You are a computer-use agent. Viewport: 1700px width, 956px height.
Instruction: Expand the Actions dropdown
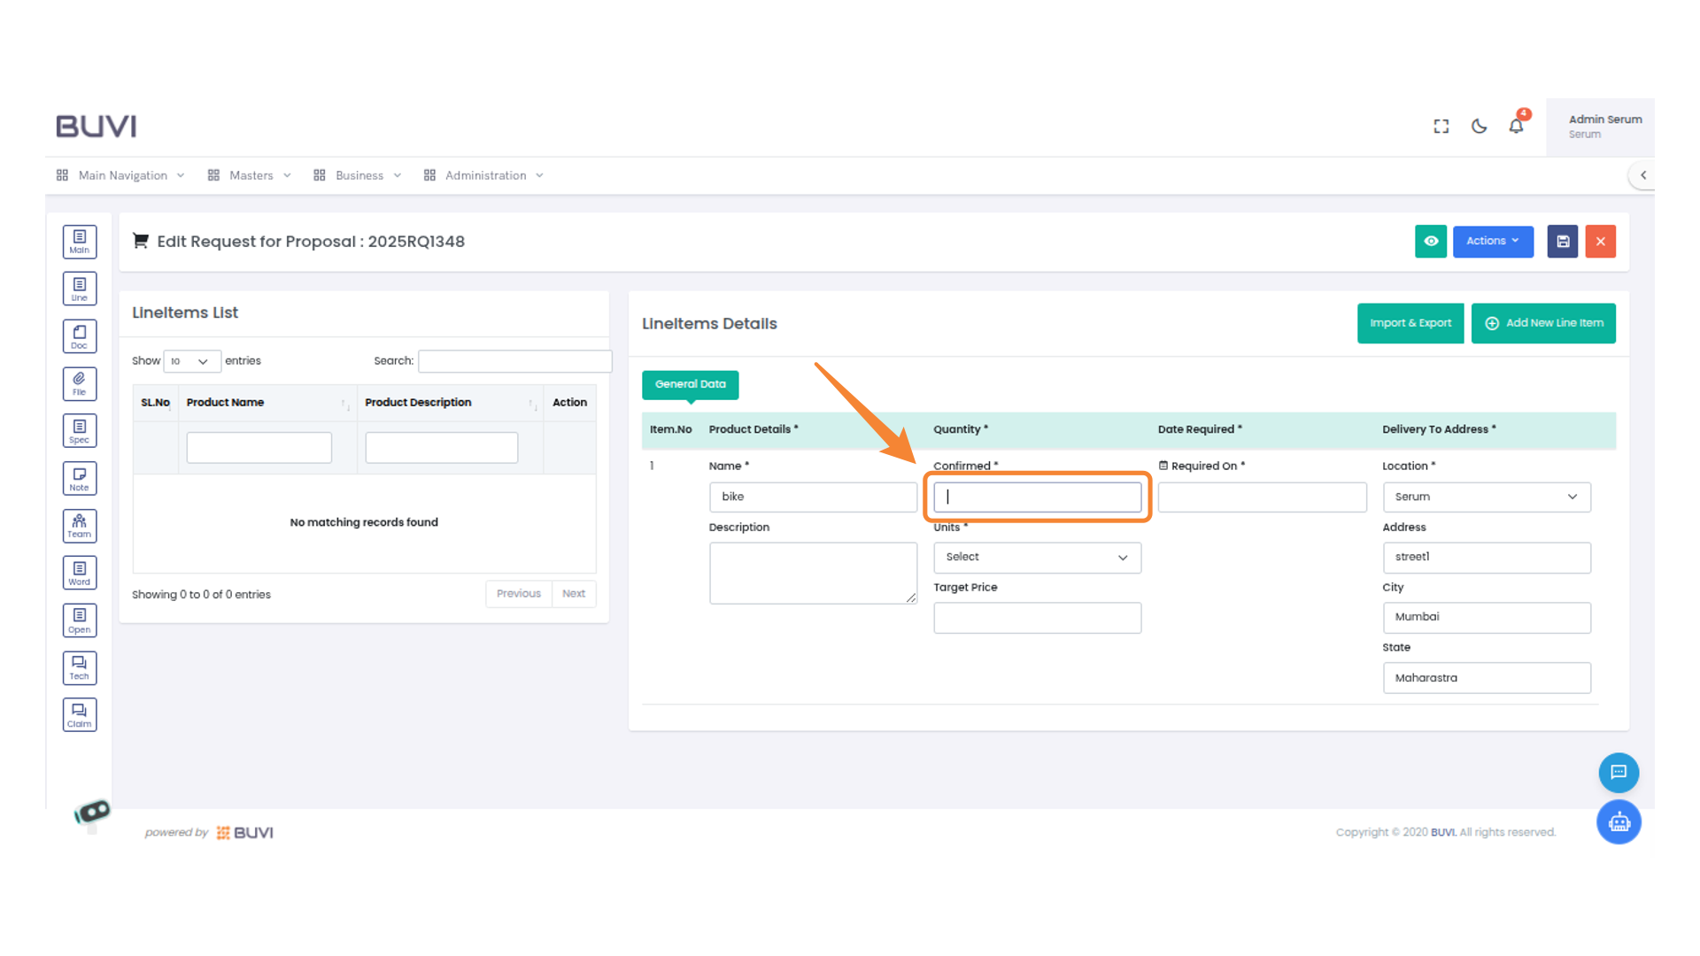pos(1493,241)
